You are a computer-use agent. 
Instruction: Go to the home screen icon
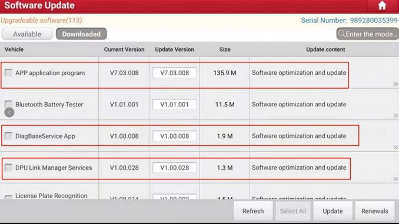coord(382,5)
